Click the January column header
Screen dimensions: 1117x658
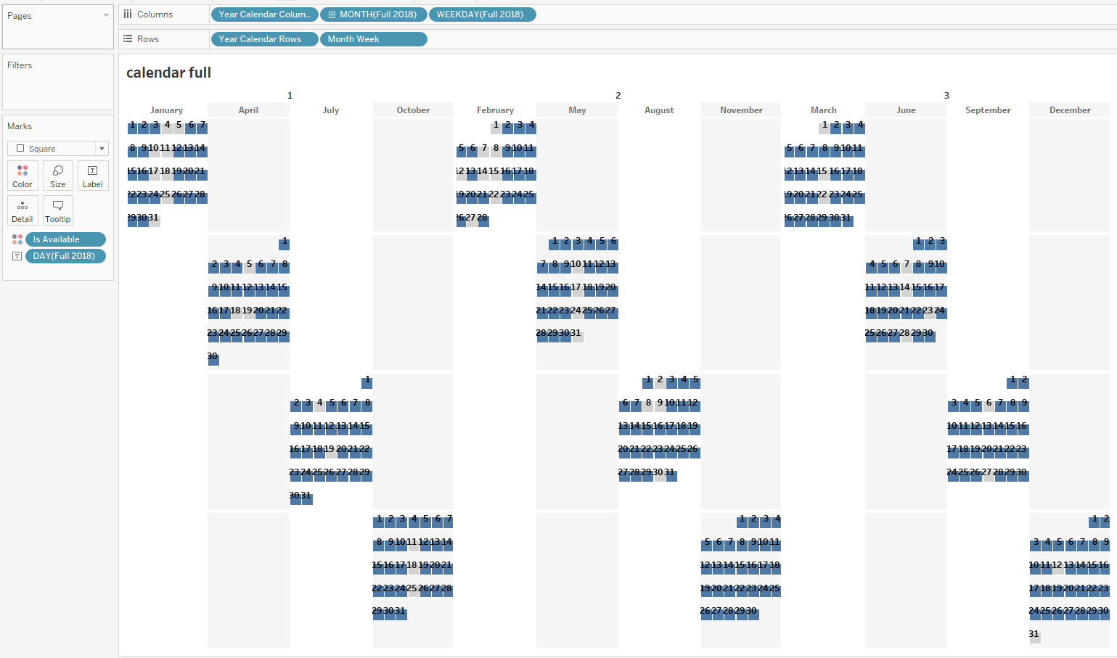click(166, 110)
